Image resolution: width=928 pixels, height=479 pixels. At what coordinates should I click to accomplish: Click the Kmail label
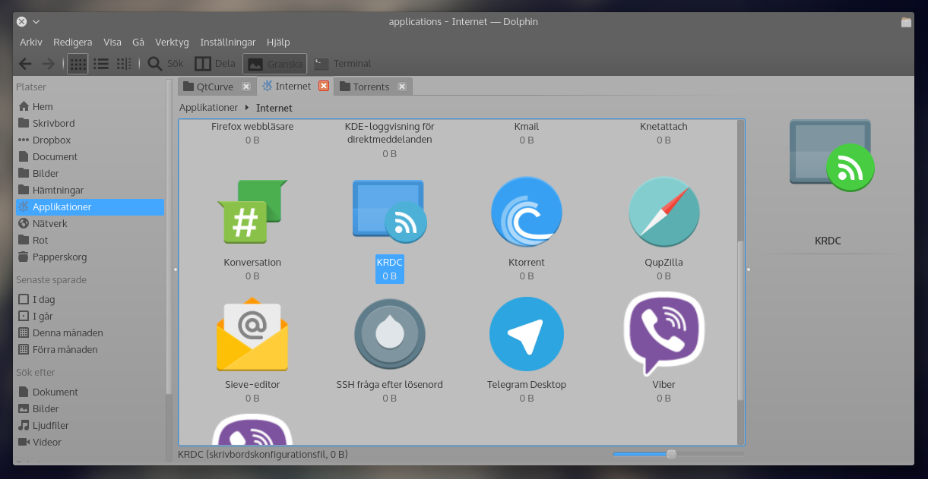tap(527, 127)
